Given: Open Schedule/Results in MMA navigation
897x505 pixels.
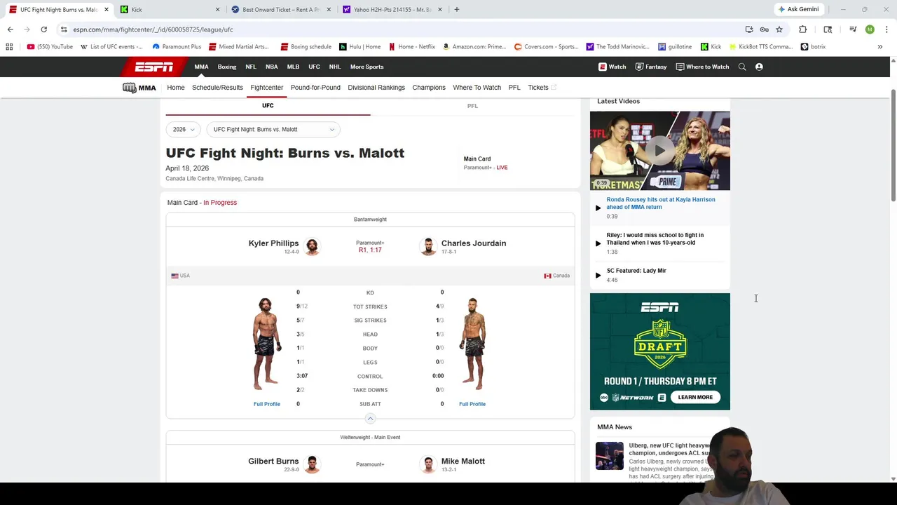Looking at the screenshot, I should coord(217,88).
